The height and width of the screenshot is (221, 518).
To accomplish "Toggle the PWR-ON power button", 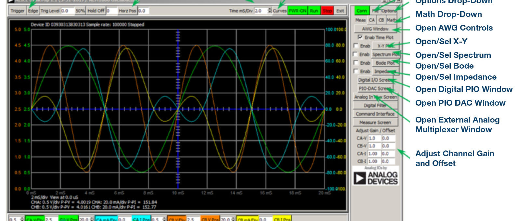I will coord(297,11).
